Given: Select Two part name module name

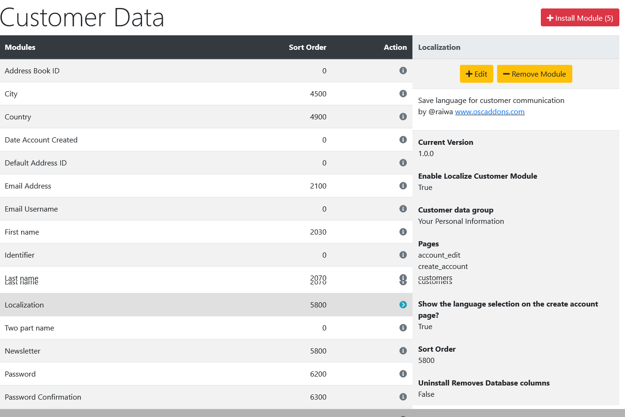Looking at the screenshot, I should tap(29, 328).
